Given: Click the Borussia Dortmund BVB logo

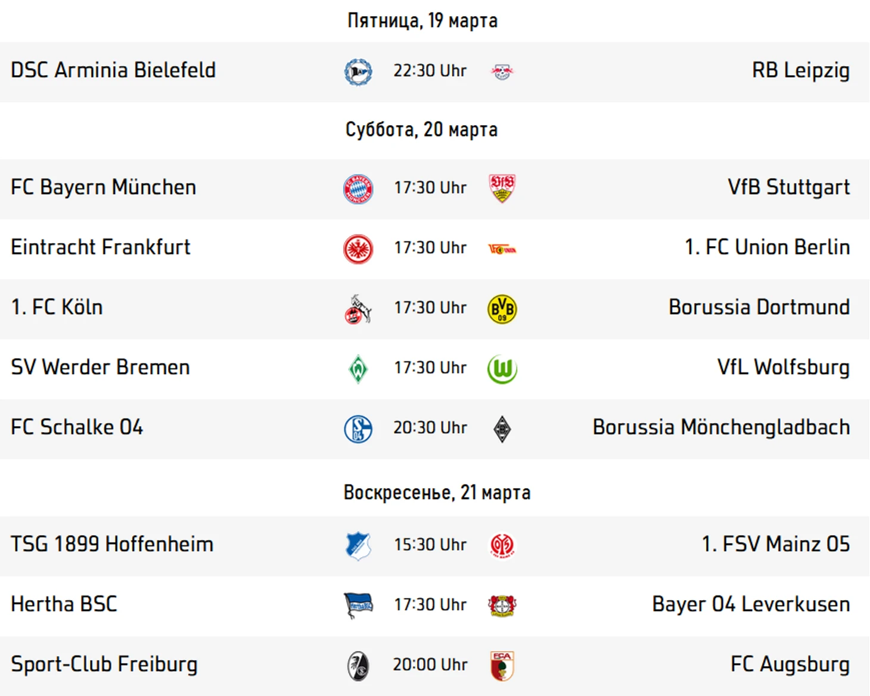Looking at the screenshot, I should point(502,309).
